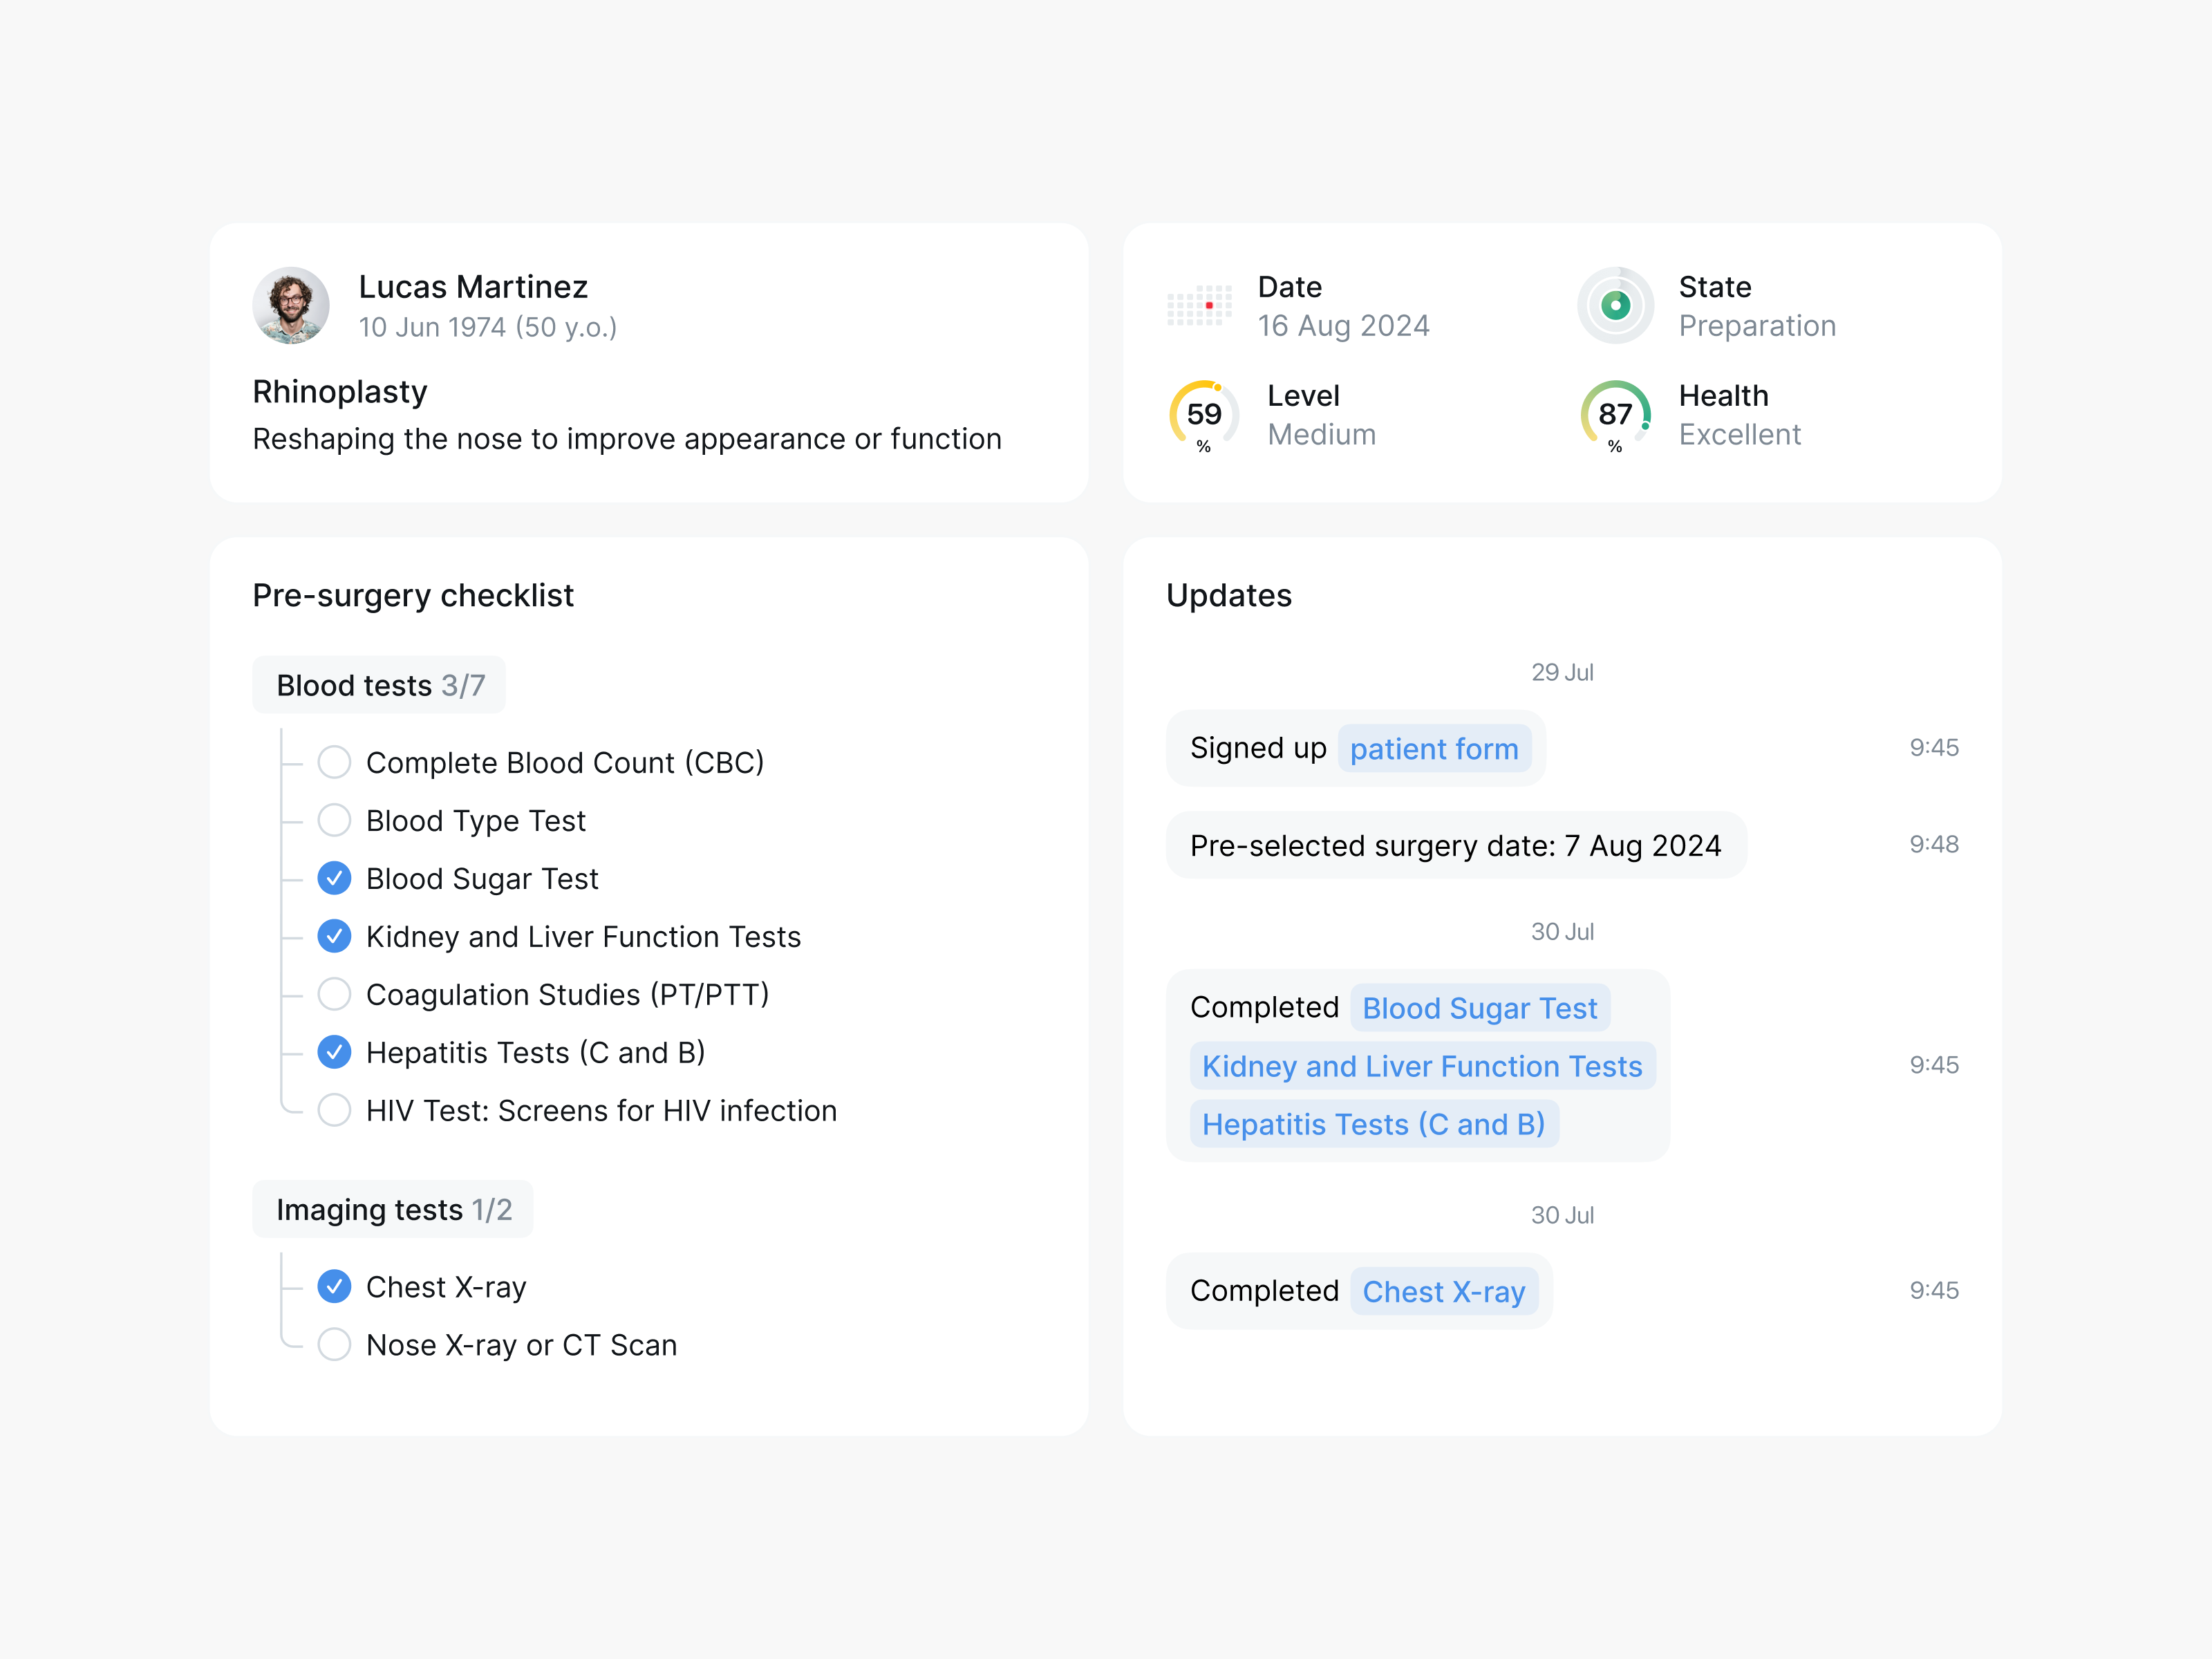Click the pre-selected surgery date update entry
This screenshot has height=1659, width=2212.
click(x=1455, y=845)
